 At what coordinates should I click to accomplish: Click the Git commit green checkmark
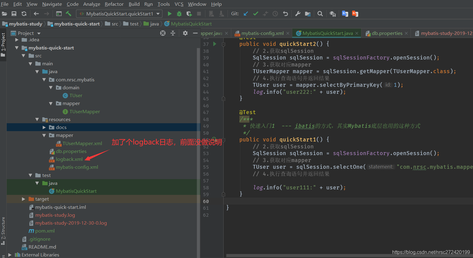(256, 14)
